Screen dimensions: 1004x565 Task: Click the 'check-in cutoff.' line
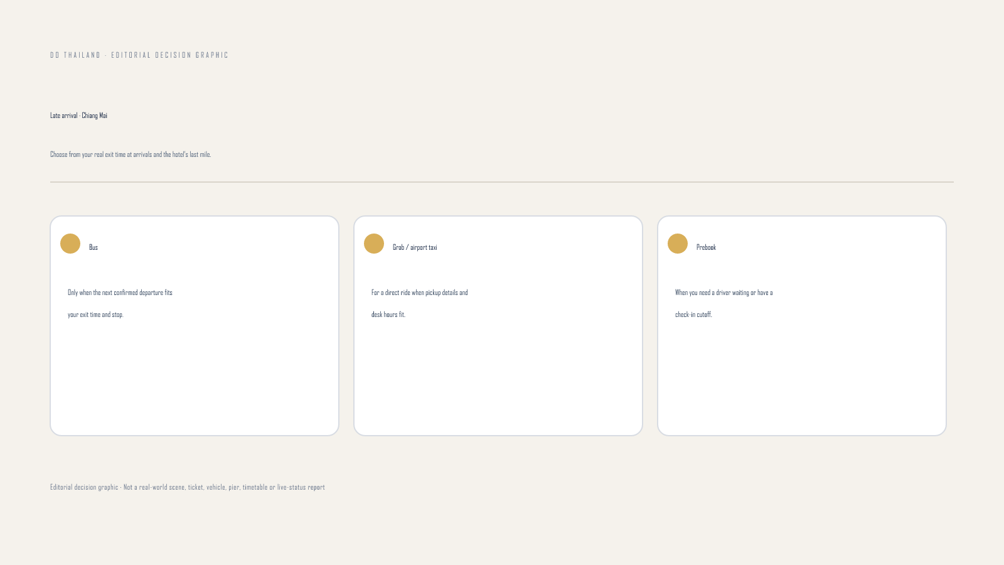pos(693,315)
